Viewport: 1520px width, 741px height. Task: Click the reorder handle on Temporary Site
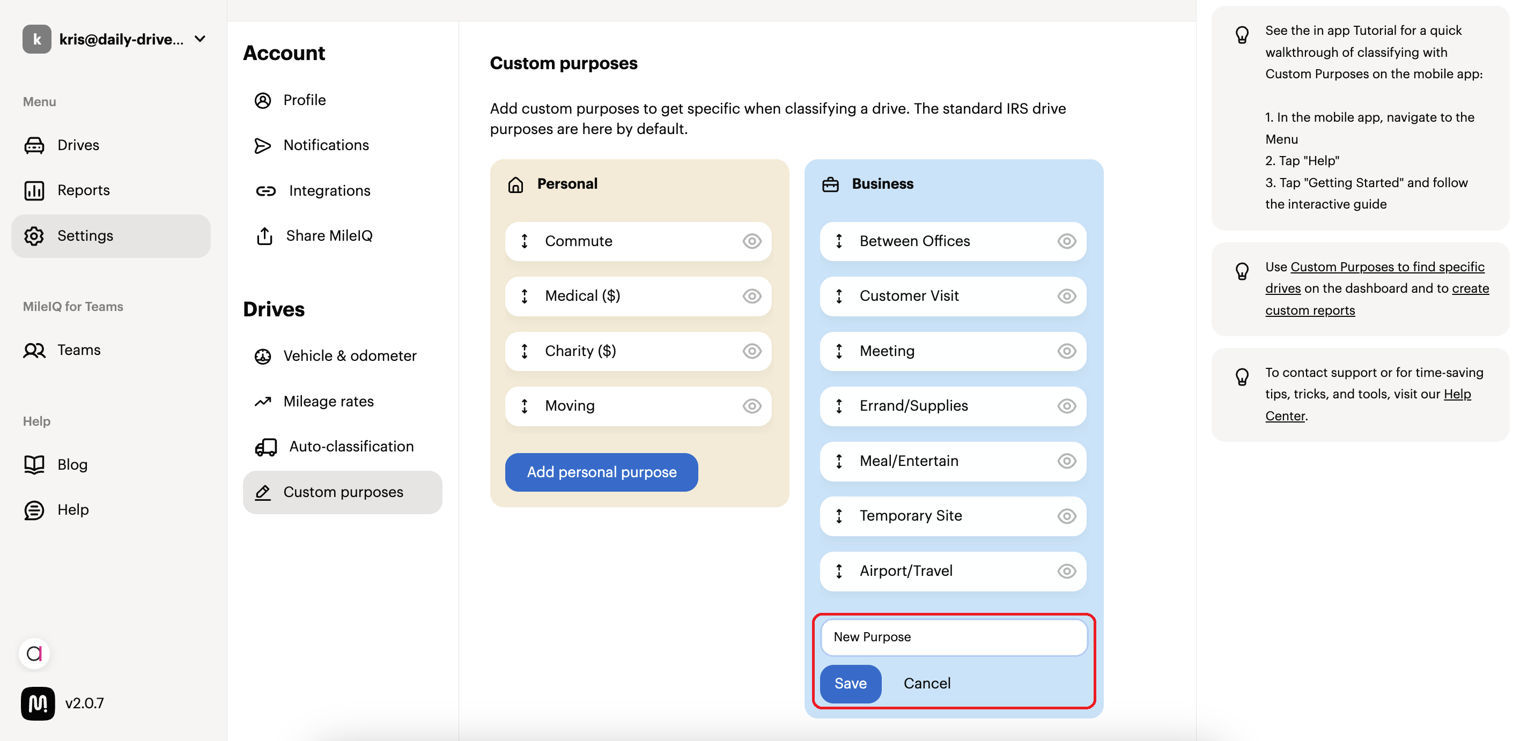pos(839,516)
